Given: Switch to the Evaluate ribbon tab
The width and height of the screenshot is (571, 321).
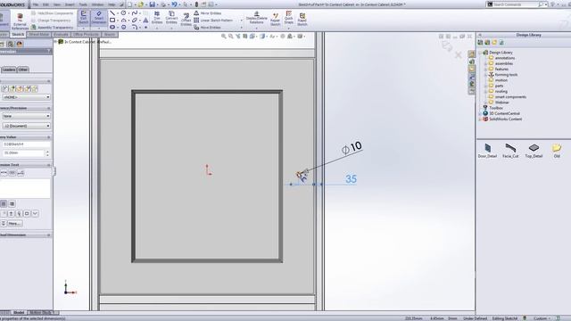Looking at the screenshot, I should tap(61, 34).
